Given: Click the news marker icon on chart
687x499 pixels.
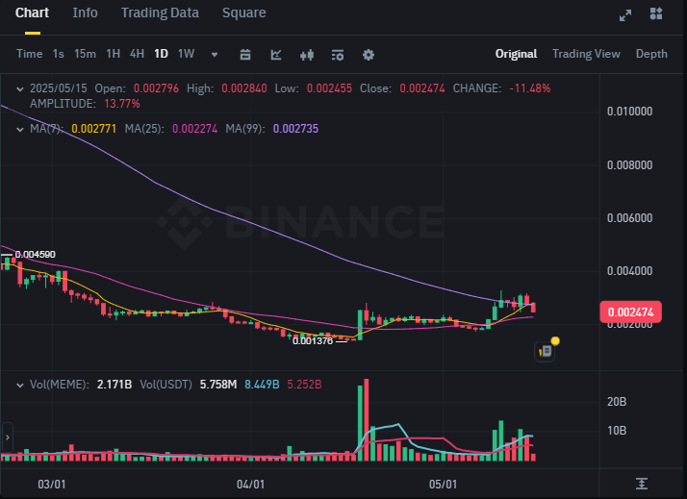Looking at the screenshot, I should point(545,351).
